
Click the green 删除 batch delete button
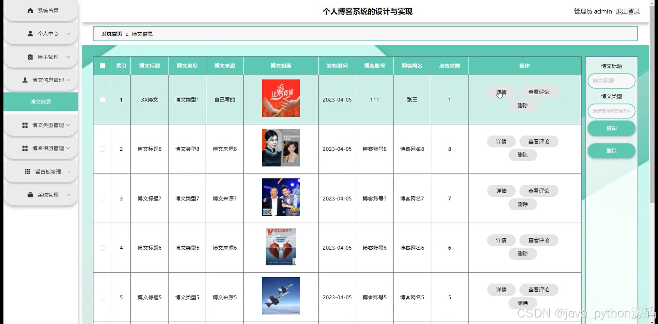pos(611,151)
